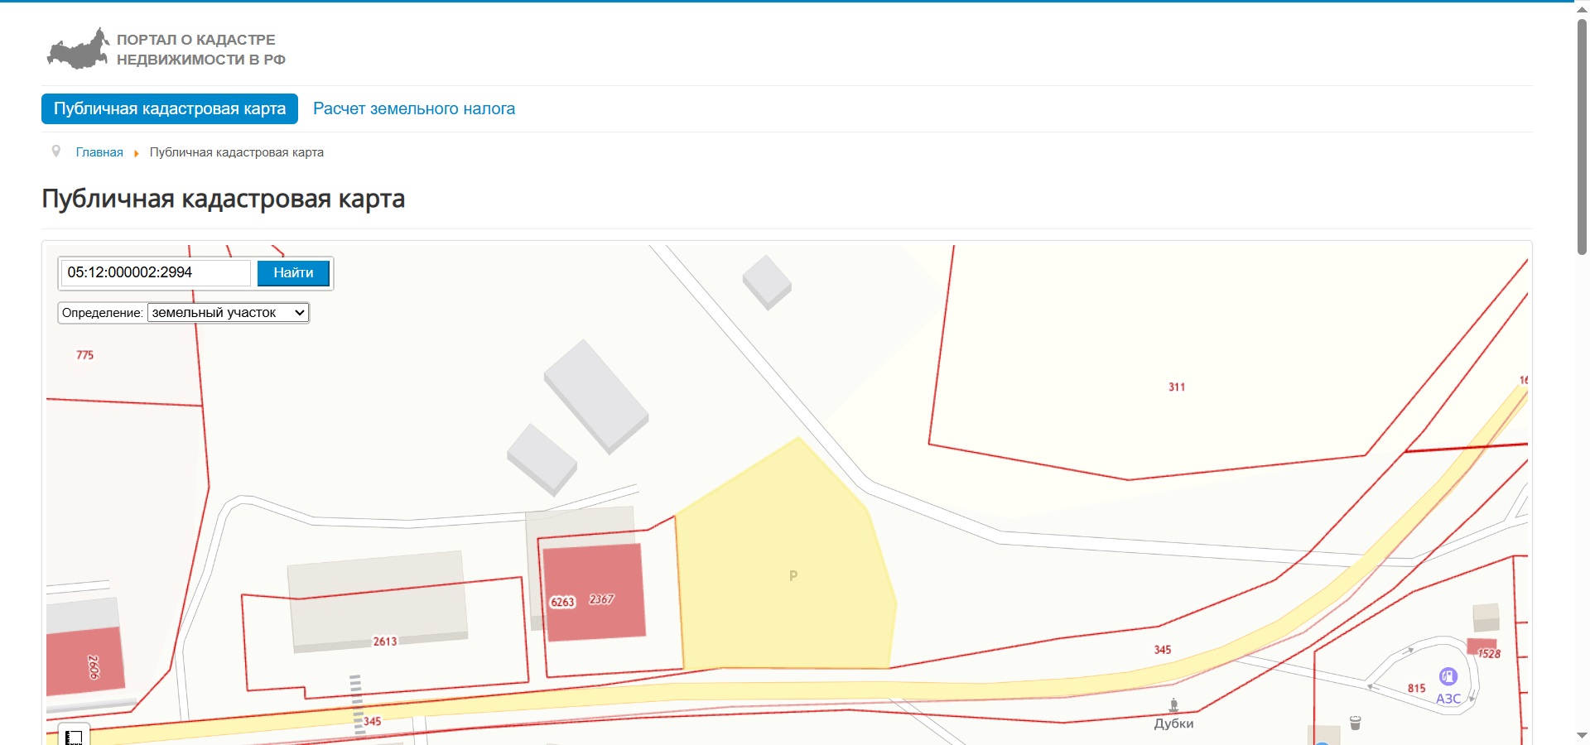Click rotated label 2606 on red building
This screenshot has width=1590, height=745.
pos(94,667)
